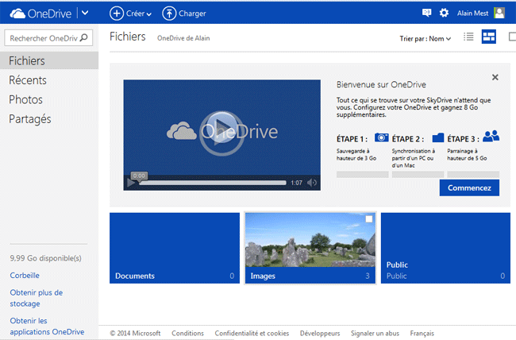Click the ÉTAPE 2 folder icon
Image resolution: width=516 pixels, height=340 pixels.
pyautogui.click(x=437, y=137)
